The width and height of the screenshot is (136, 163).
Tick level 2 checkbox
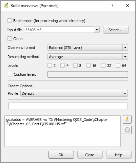[50, 66]
